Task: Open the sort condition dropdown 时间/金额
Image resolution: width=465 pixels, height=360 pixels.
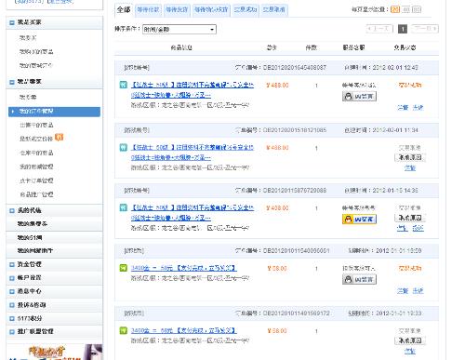Action: click(179, 30)
